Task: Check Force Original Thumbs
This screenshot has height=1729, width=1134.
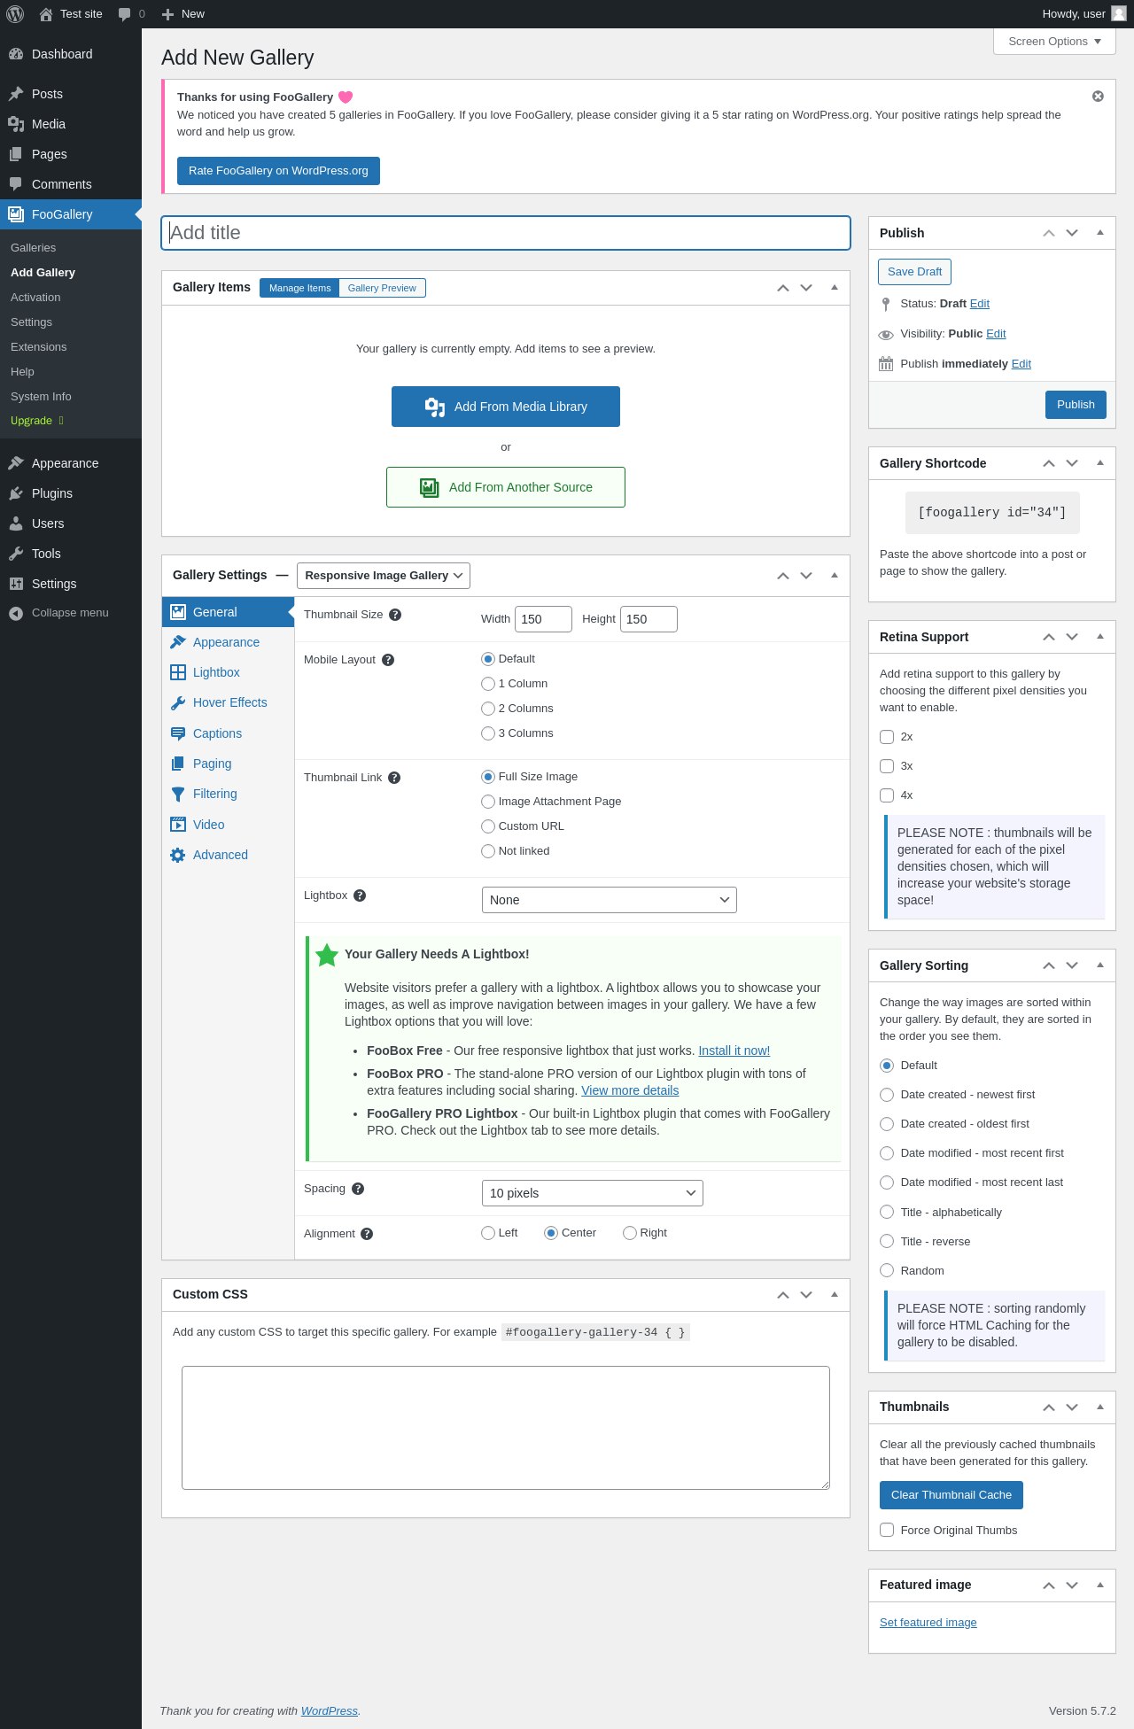Action: click(887, 1530)
